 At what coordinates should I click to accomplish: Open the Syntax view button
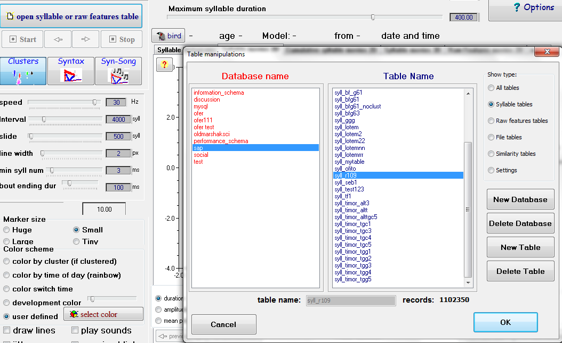(71, 71)
